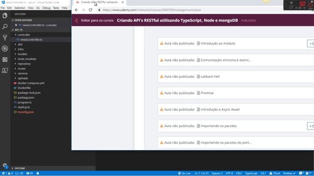The image size is (314, 176).
Task: Click browser back arrow button
Action: point(77,10)
